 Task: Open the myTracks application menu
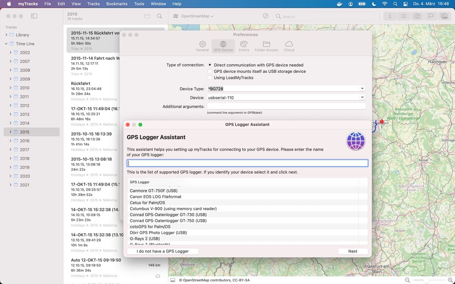click(x=28, y=4)
